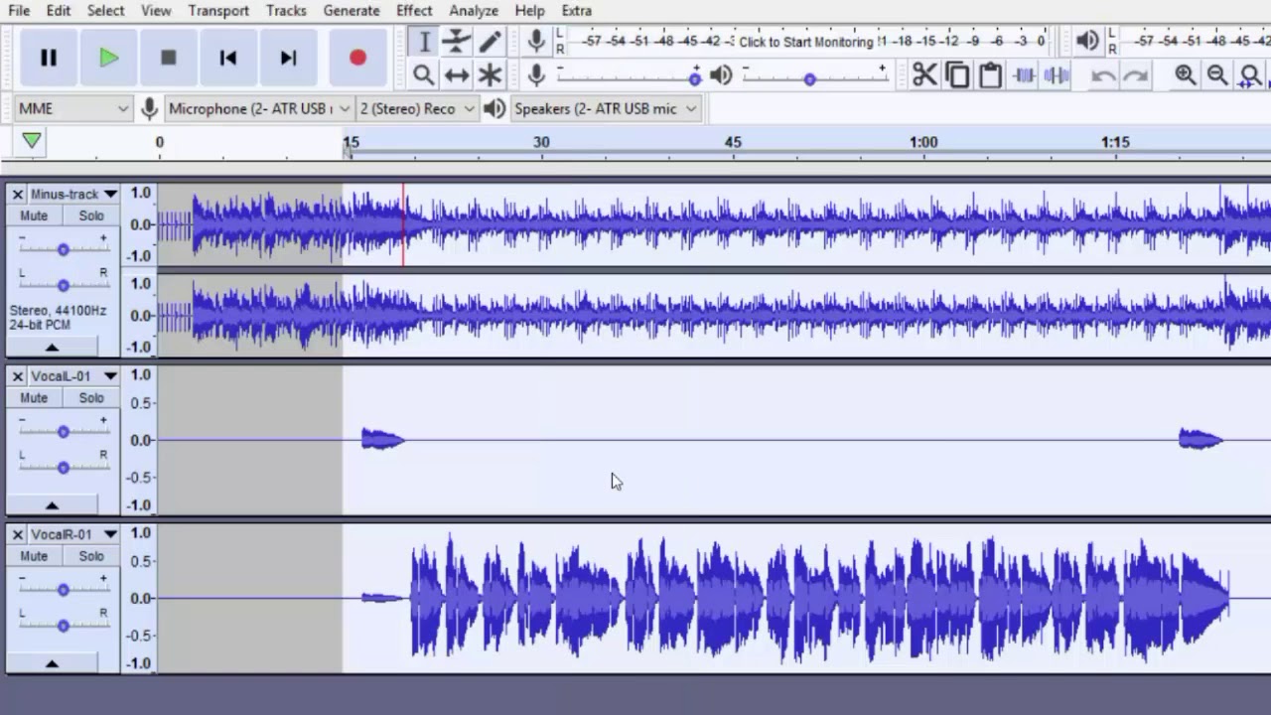The image size is (1271, 715).
Task: Select the Zoom (magnifier) tool
Action: (x=424, y=74)
